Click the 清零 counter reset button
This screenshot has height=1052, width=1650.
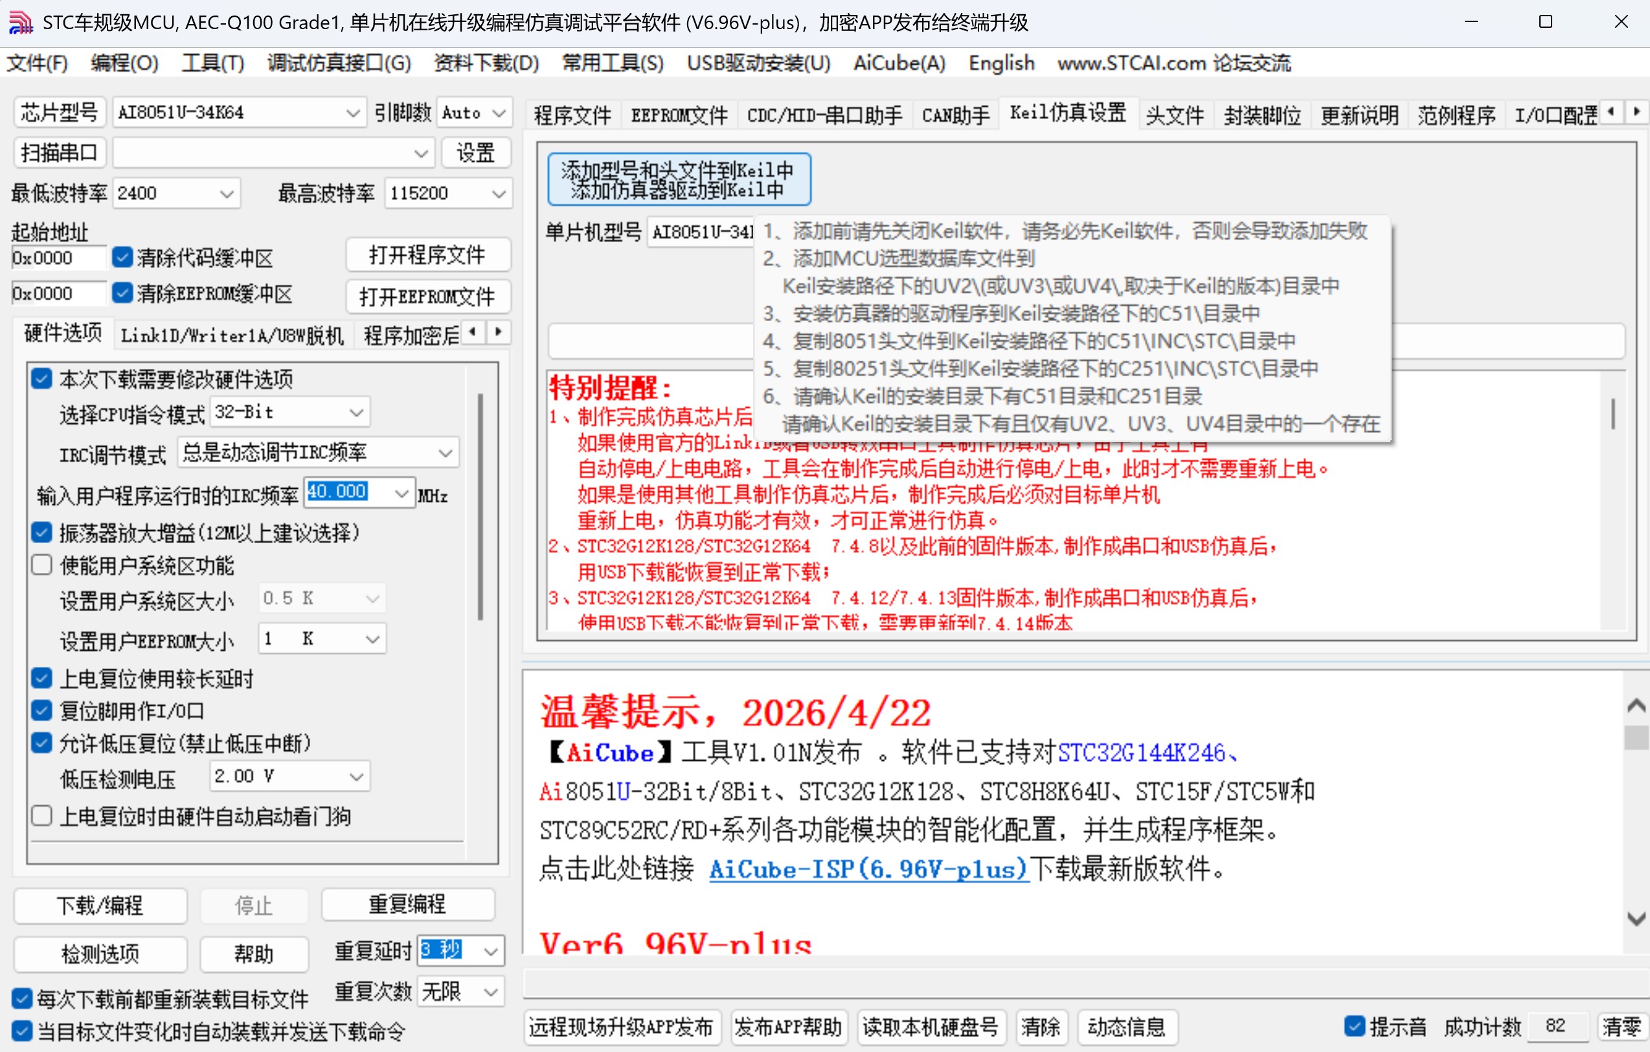point(1622,1026)
